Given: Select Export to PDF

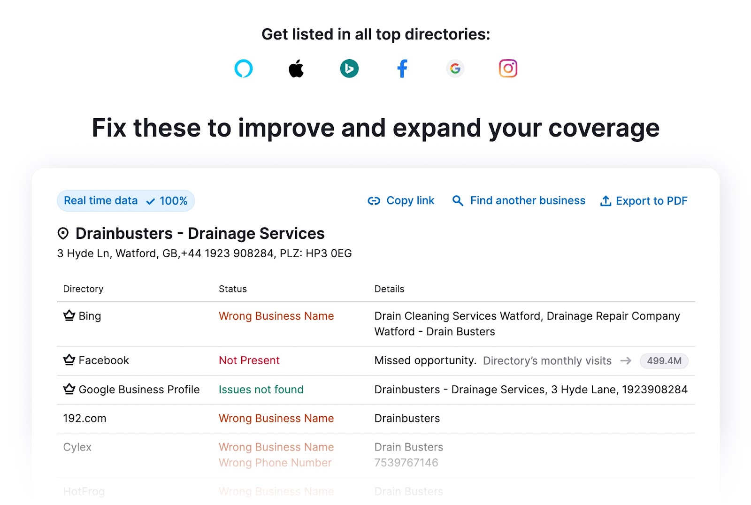Looking at the screenshot, I should click(x=652, y=200).
